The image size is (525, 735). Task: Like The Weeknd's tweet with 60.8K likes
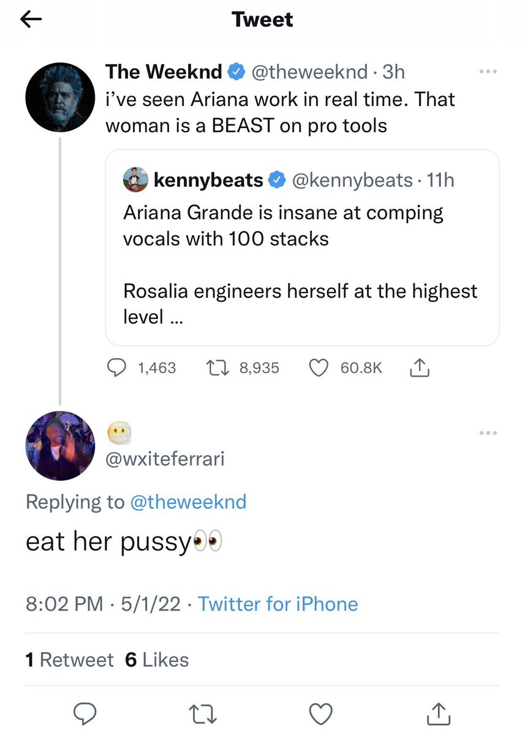[317, 367]
